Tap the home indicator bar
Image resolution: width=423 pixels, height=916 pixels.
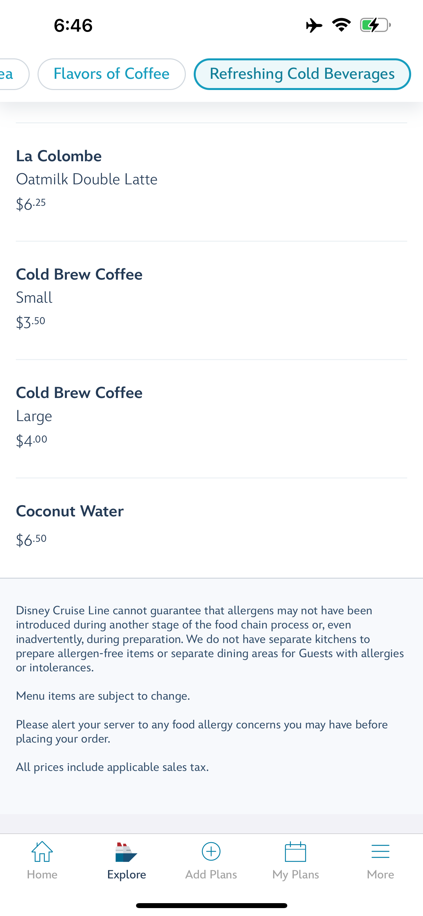211,905
